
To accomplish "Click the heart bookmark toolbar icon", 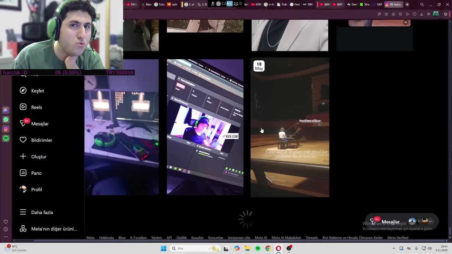I will (x=415, y=14).
